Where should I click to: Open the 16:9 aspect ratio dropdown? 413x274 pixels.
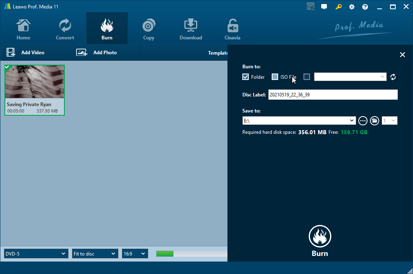(134, 254)
